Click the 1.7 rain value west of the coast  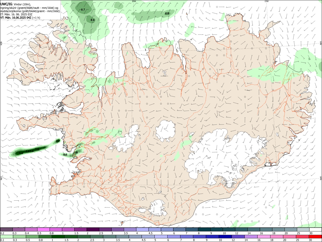pos(58,141)
